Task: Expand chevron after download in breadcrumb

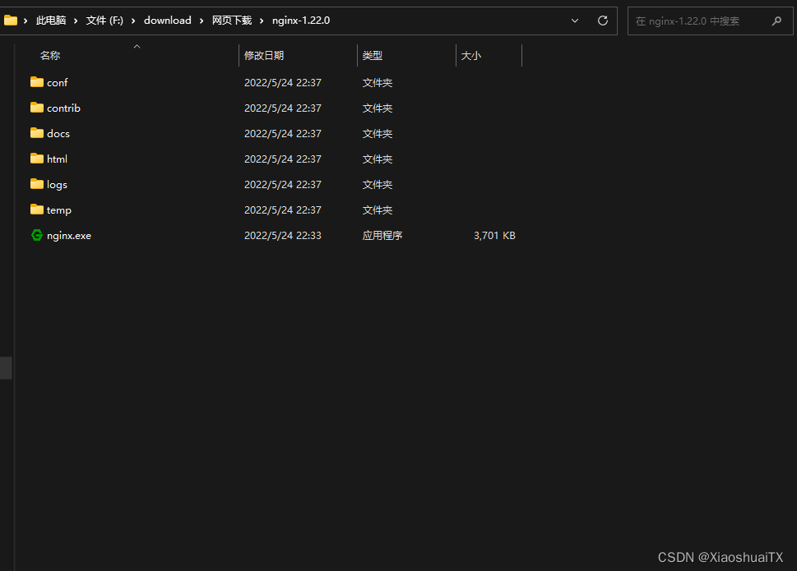Action: click(202, 21)
